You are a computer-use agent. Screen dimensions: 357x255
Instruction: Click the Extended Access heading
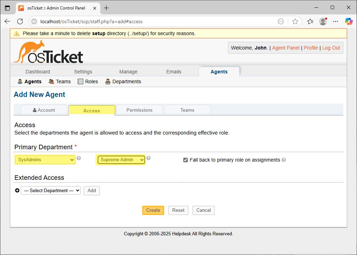pyautogui.click(x=39, y=178)
